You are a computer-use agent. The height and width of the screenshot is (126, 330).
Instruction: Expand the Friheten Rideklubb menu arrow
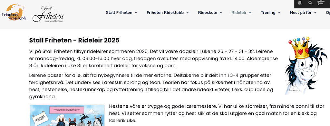(187, 13)
